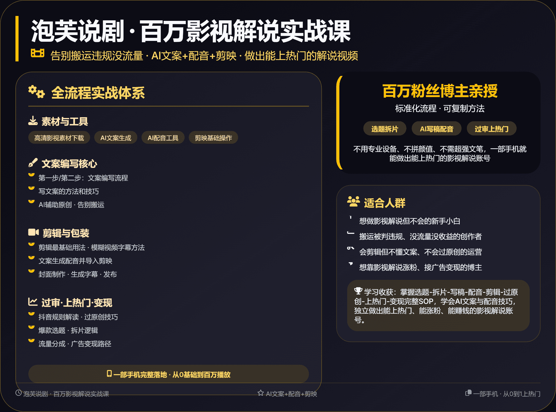Click the check mark beside 爆款选题 · 拆片逻辑
Image resolution: width=556 pixels, height=412 pixels.
point(31,327)
